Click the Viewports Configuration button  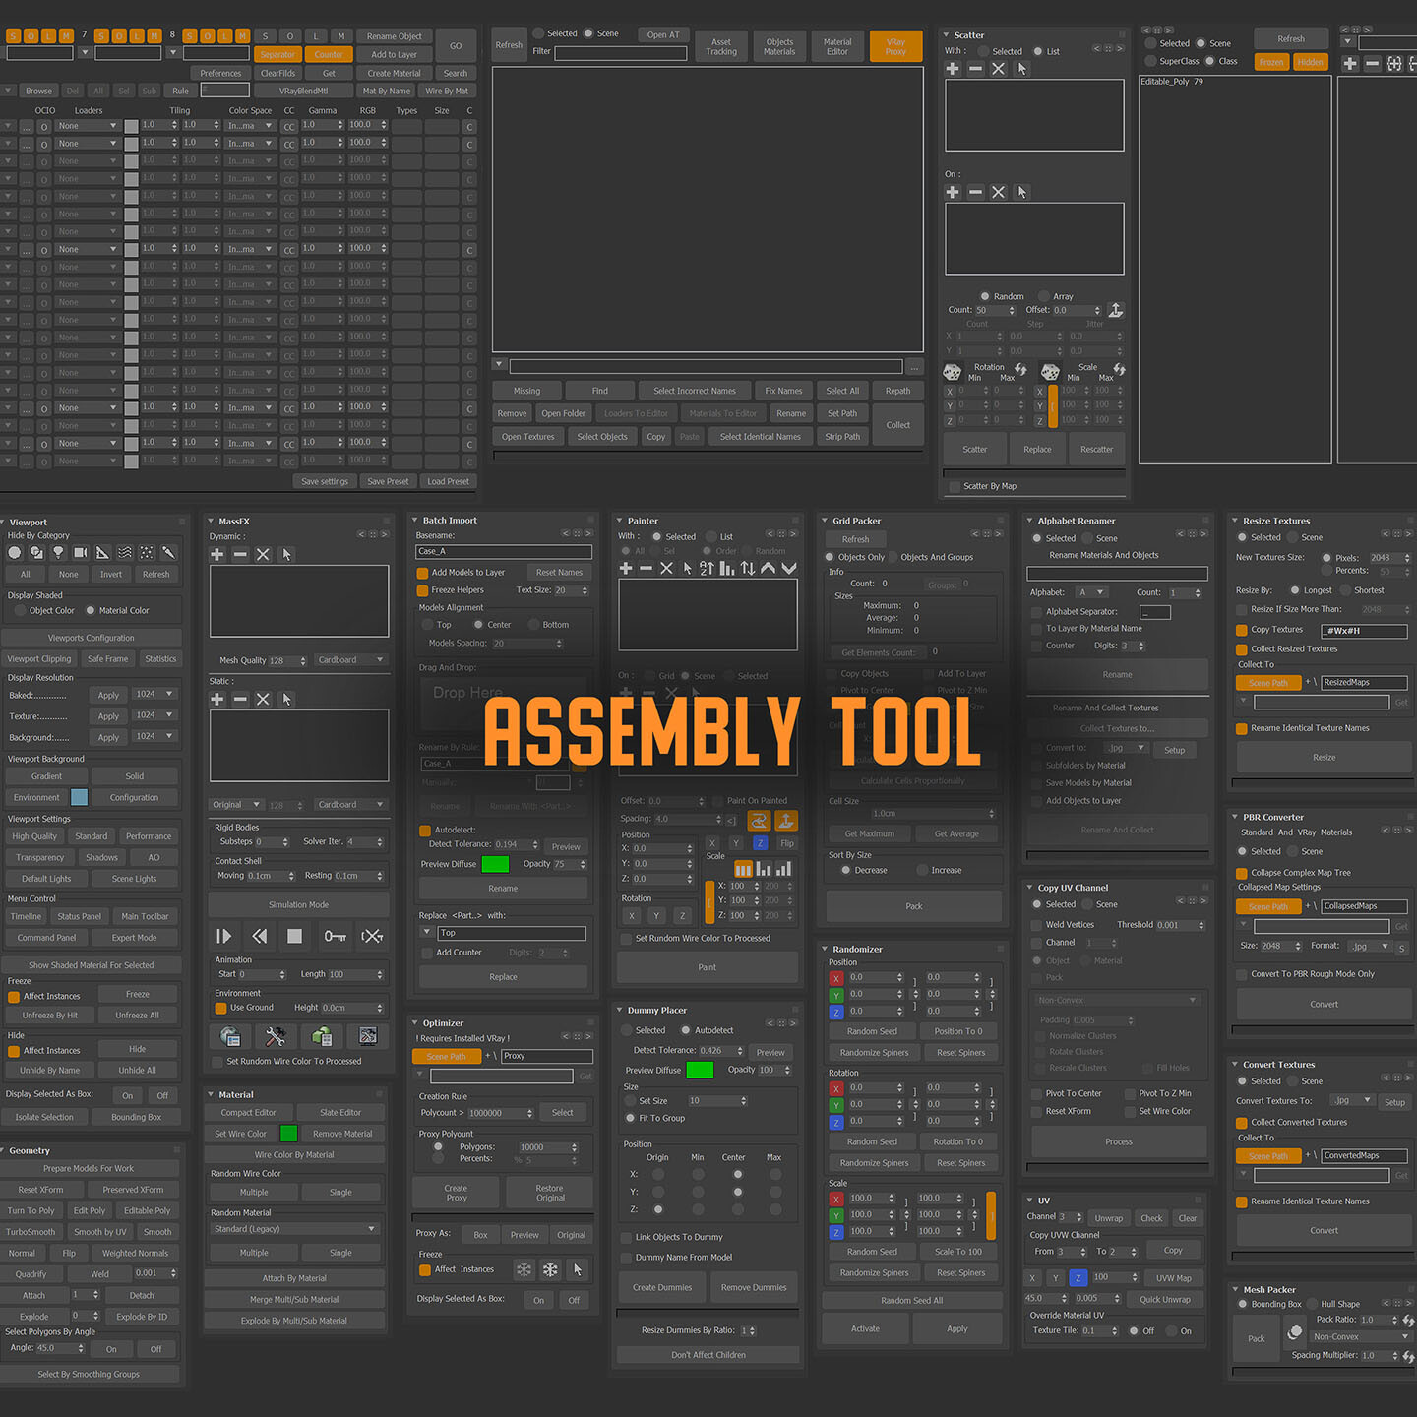pos(92,637)
